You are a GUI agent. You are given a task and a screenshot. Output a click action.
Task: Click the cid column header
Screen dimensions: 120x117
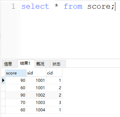54,73
